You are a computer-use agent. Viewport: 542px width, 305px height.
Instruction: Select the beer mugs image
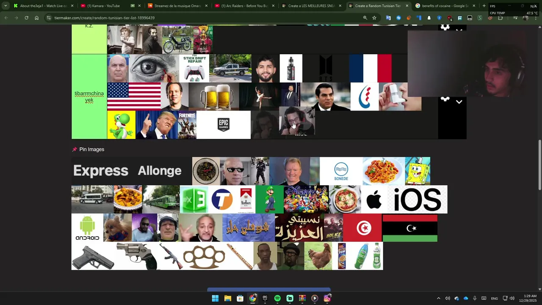(x=214, y=97)
